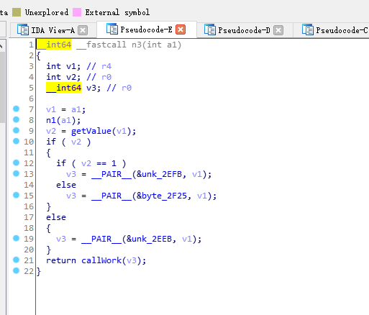Click the External symbol pink swatch
This screenshot has width=369, height=315.
pos(77,12)
